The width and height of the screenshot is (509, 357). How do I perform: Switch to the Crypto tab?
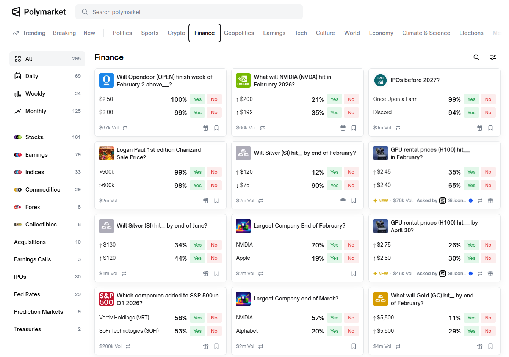coord(176,33)
